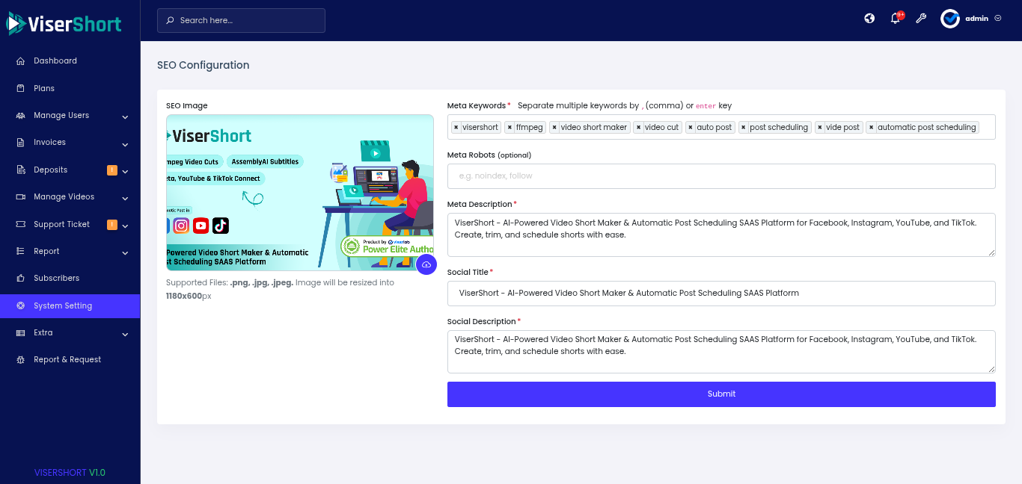Focus the Meta Robots input field
Image resolution: width=1022 pixels, height=484 pixels.
720,176
